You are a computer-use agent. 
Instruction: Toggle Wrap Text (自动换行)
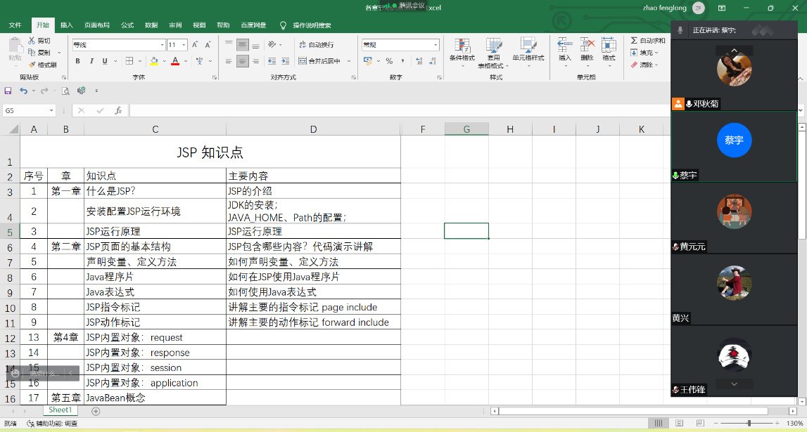[316, 44]
